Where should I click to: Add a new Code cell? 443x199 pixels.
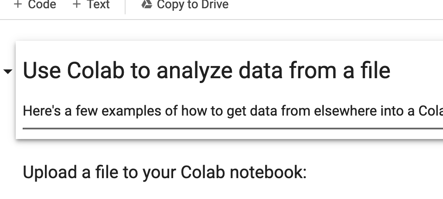coord(35,4)
